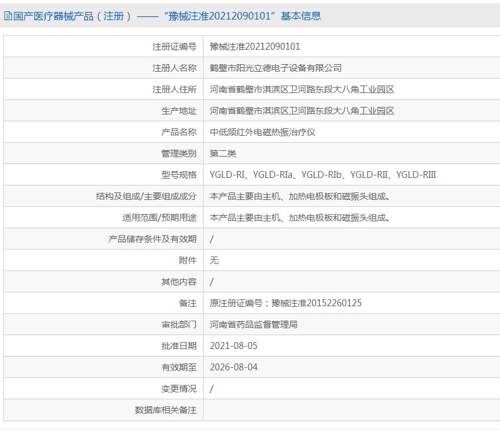Click the 结构及组成/主要组成成分 label

click(x=146, y=196)
